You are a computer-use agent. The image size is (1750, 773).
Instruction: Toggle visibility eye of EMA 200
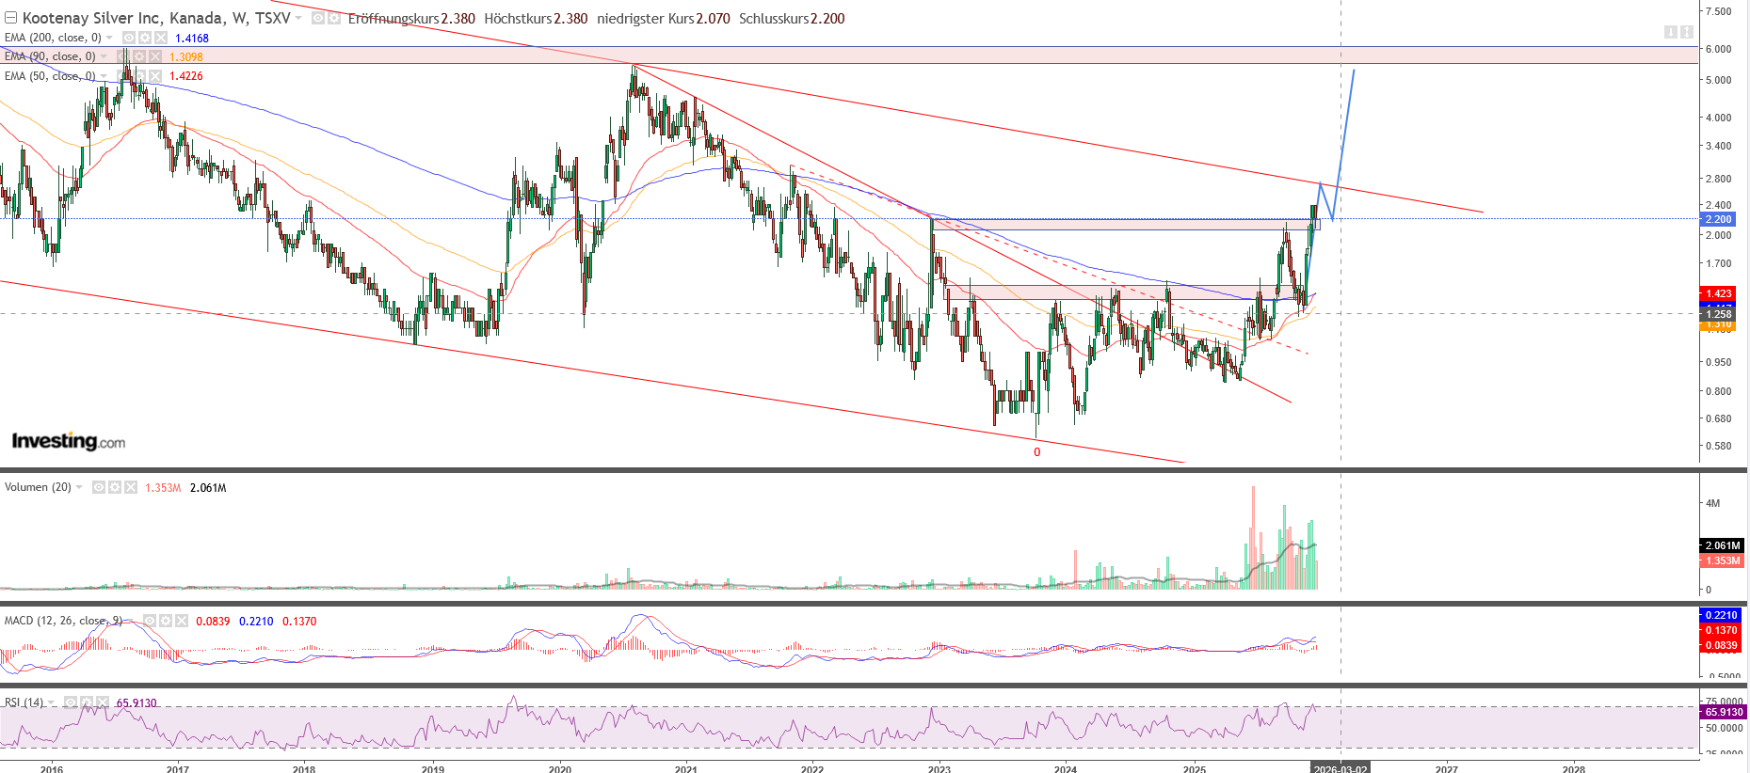click(128, 38)
